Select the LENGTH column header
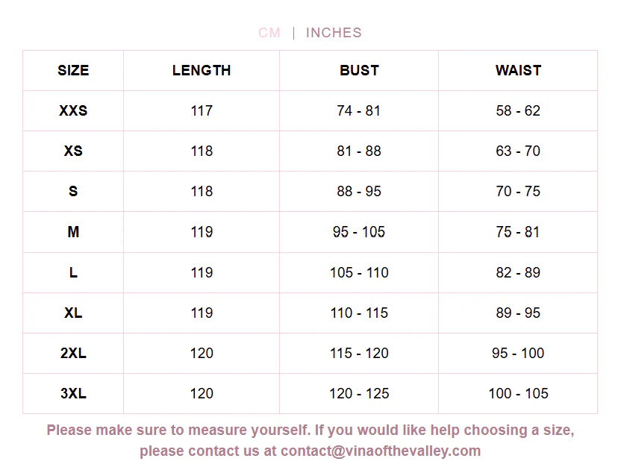 click(202, 71)
